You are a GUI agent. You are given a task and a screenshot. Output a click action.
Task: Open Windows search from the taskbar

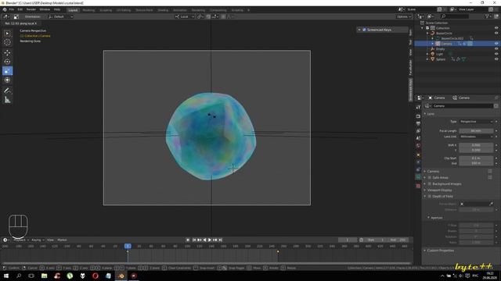pos(19,276)
